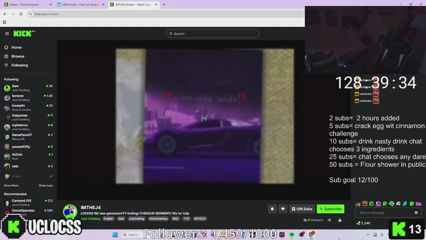Open itzjaysosa's channel in sidebar

[x=28, y=117]
